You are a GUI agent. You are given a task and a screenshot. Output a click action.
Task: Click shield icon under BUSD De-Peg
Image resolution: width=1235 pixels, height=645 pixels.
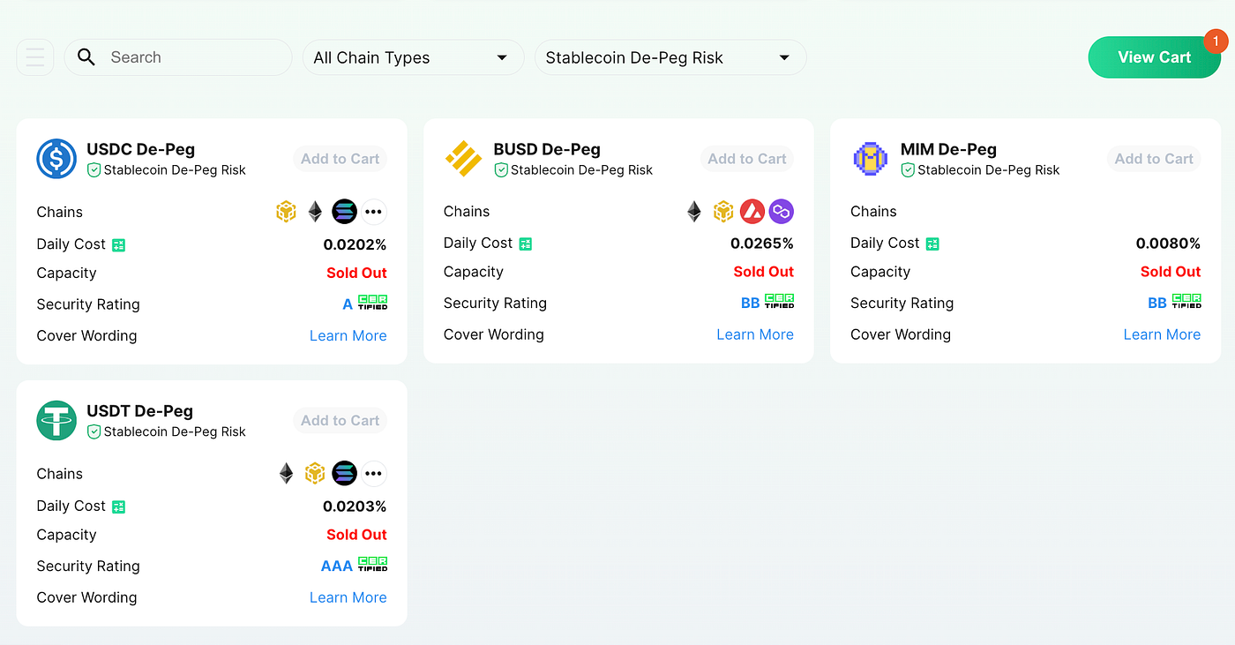501,170
